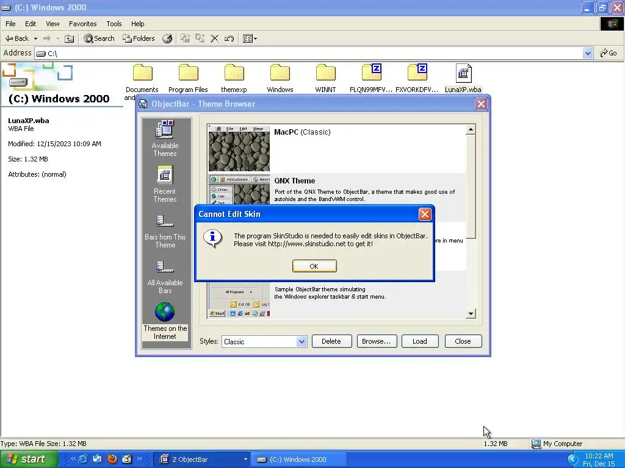Select the FLQN99MFV zip folder
625x468 pixels.
point(371,79)
